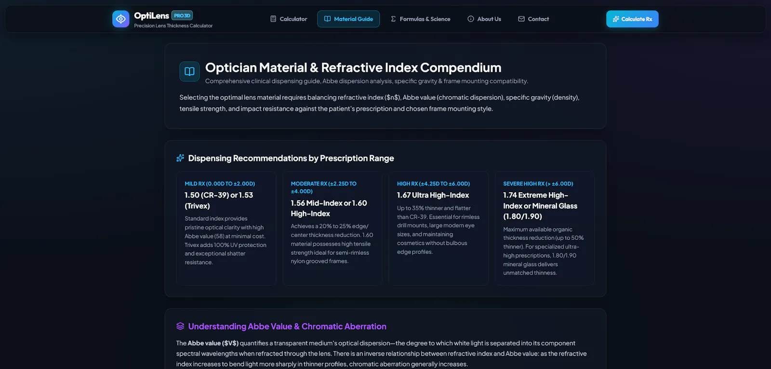Click the bold 'Abbe value ($V$)' term
Image resolution: width=771 pixels, height=369 pixels.
click(213, 343)
